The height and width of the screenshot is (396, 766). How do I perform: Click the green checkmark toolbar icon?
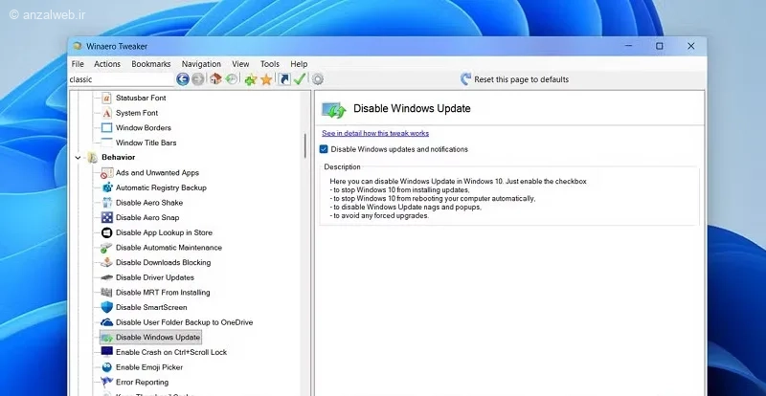tap(300, 79)
